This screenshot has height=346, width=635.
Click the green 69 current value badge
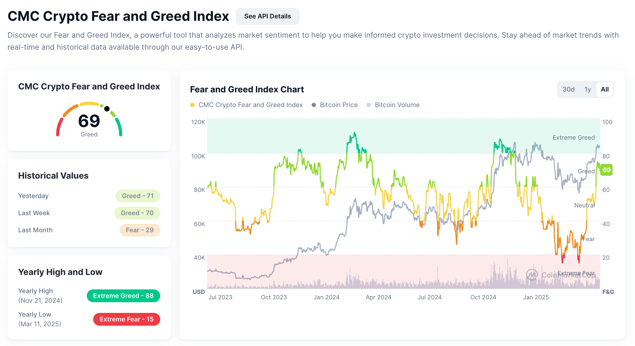pos(606,170)
